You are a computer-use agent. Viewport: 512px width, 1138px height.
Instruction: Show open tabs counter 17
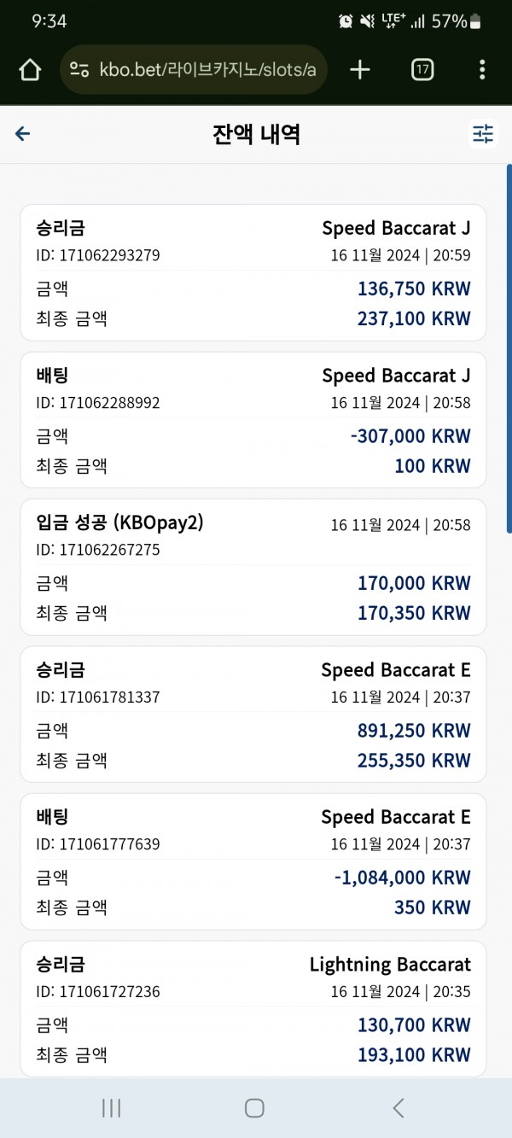422,70
